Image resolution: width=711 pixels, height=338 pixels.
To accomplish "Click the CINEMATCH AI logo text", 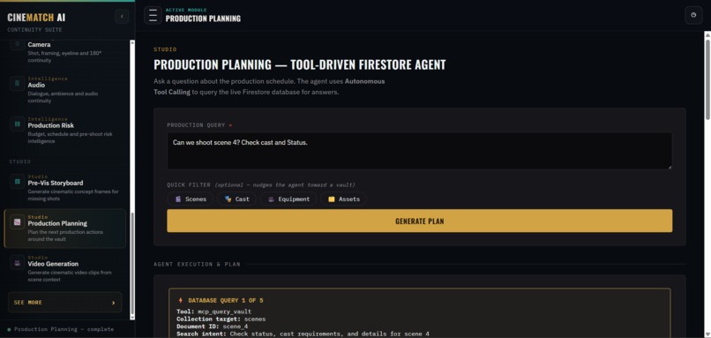I will [x=36, y=18].
